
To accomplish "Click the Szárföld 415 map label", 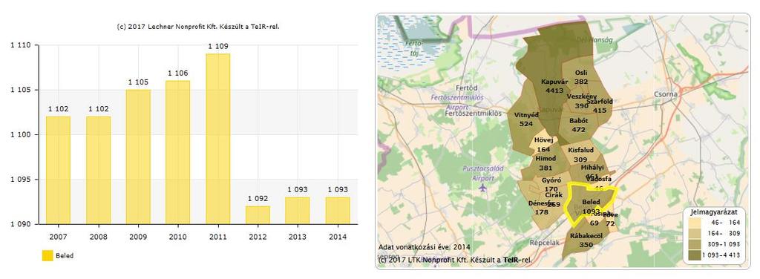I will coord(600,105).
